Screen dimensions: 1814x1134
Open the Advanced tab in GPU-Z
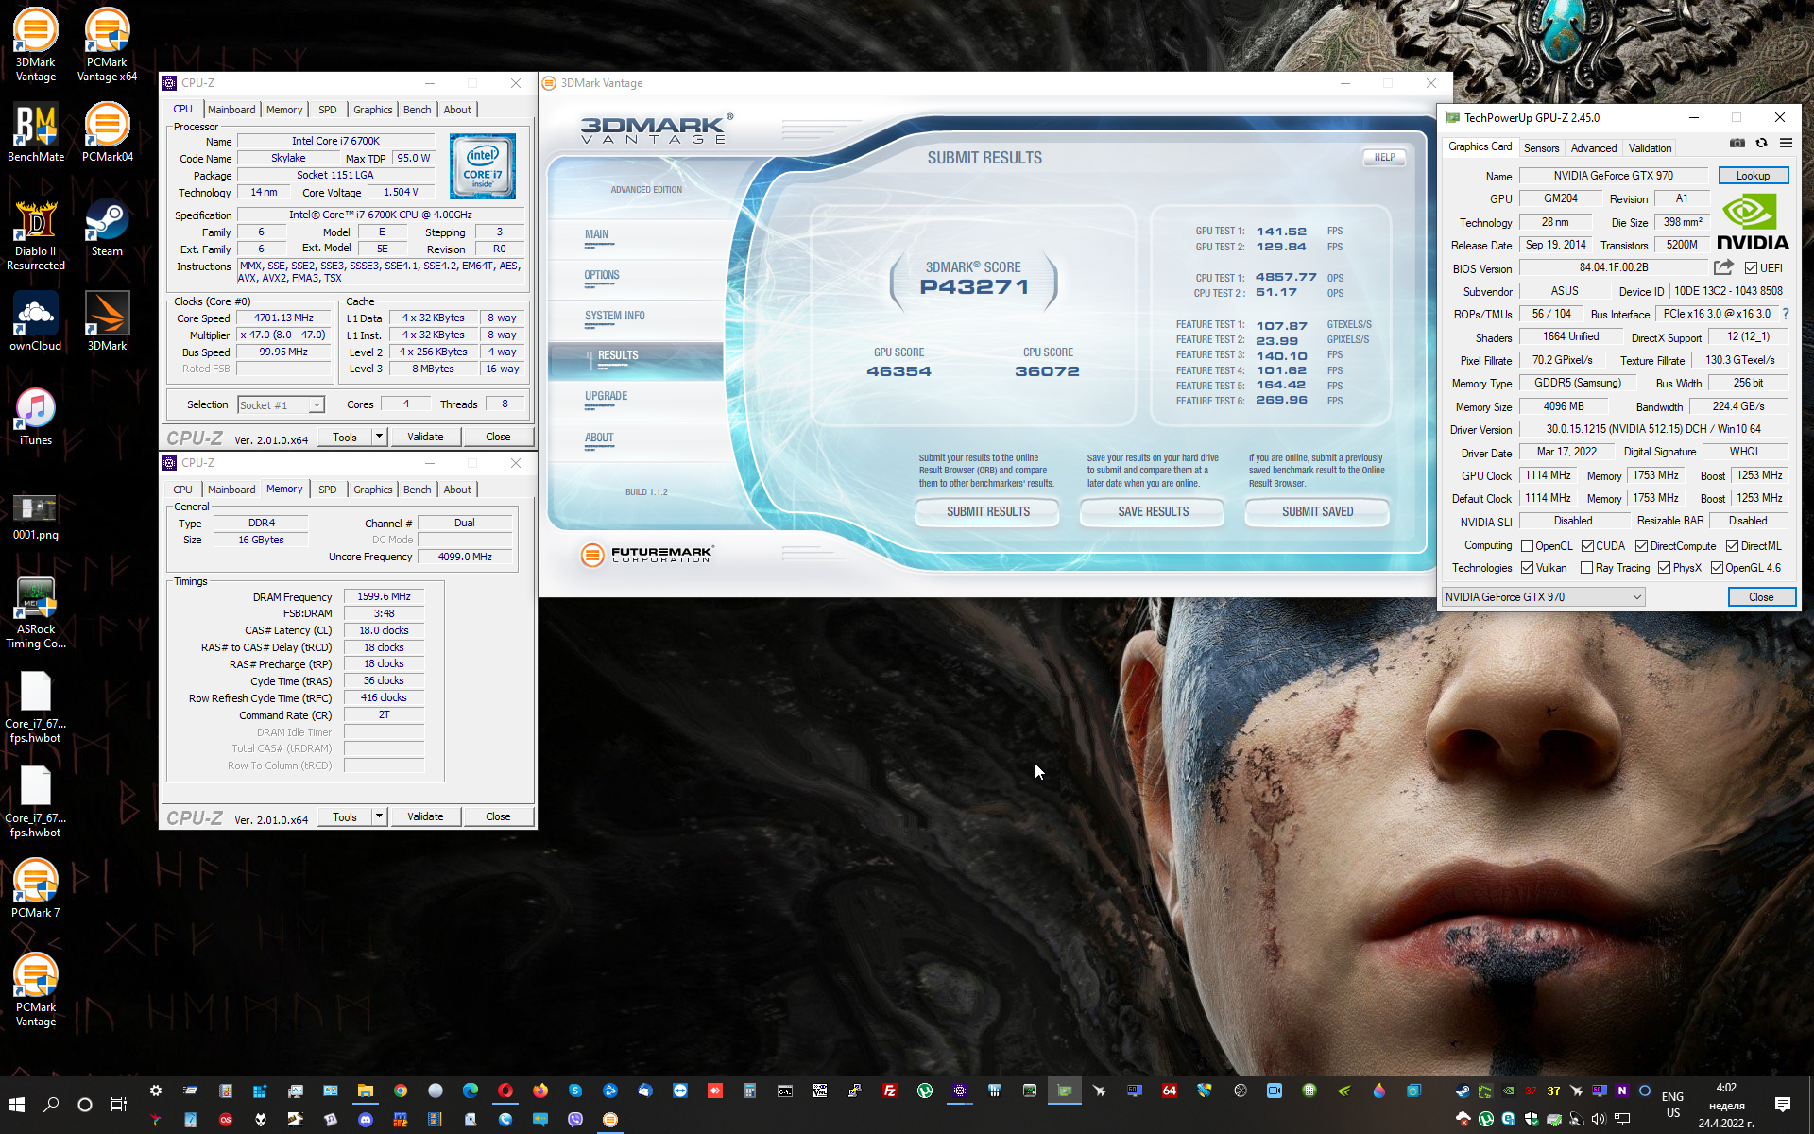click(1594, 148)
